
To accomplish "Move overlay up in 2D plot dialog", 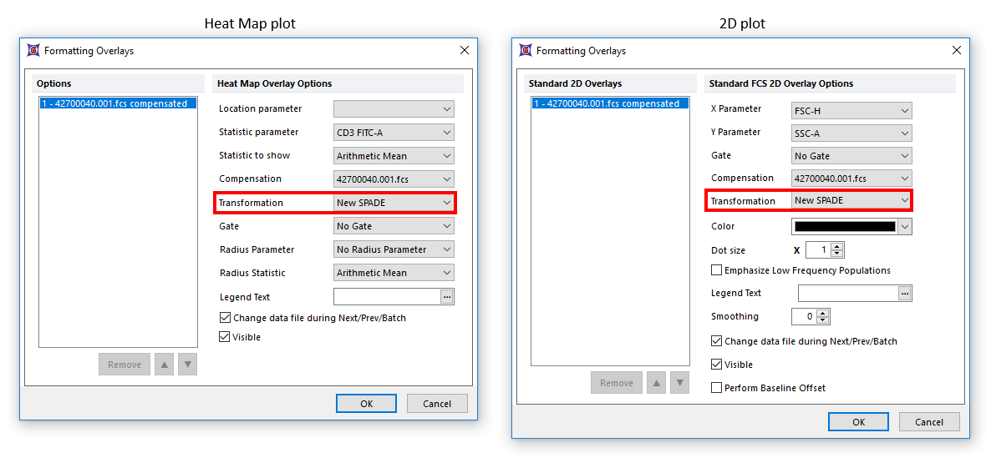I will click(656, 383).
